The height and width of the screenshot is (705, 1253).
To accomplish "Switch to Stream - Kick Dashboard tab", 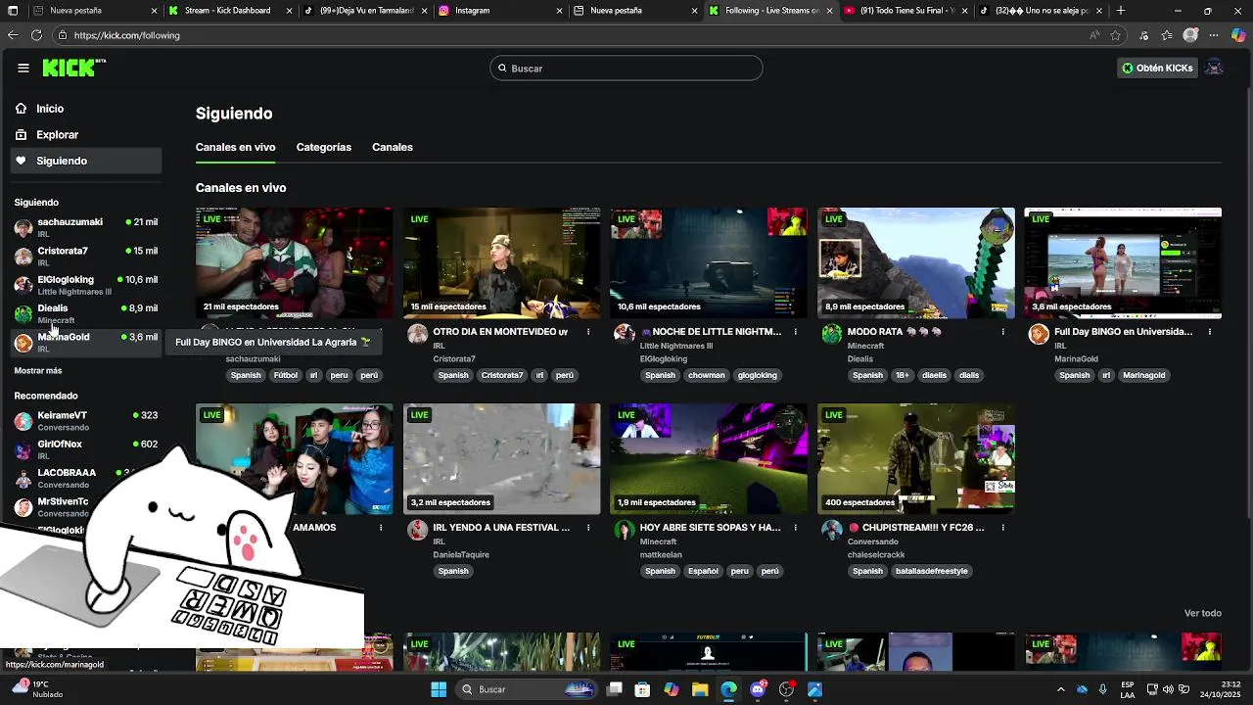I will [x=229, y=11].
